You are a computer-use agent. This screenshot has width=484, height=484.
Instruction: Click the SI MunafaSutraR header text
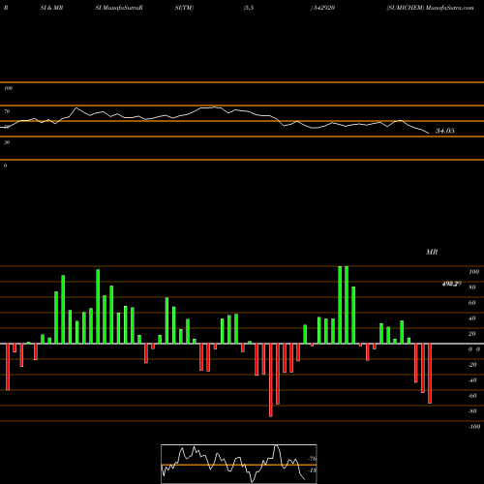(x=119, y=8)
